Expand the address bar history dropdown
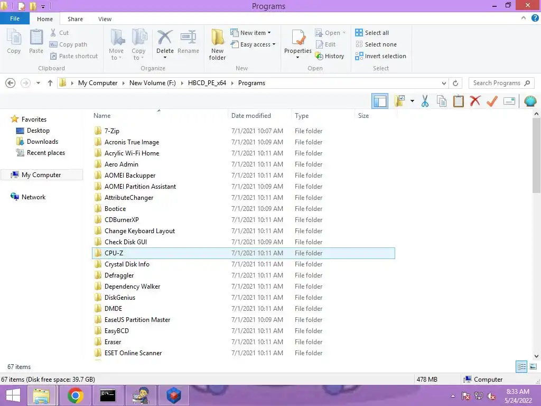The image size is (541, 406). [444, 83]
